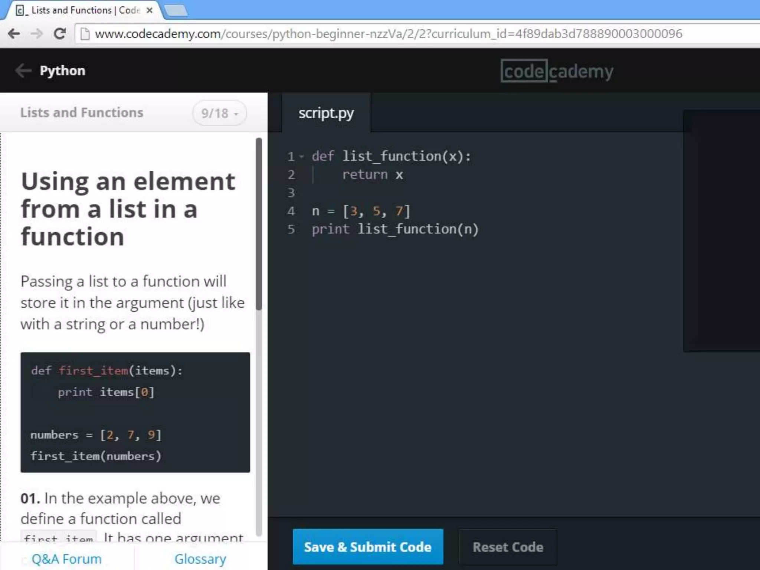Click 'print list_function(n)' code line
Image resolution: width=760 pixels, height=570 pixels.
(x=395, y=229)
